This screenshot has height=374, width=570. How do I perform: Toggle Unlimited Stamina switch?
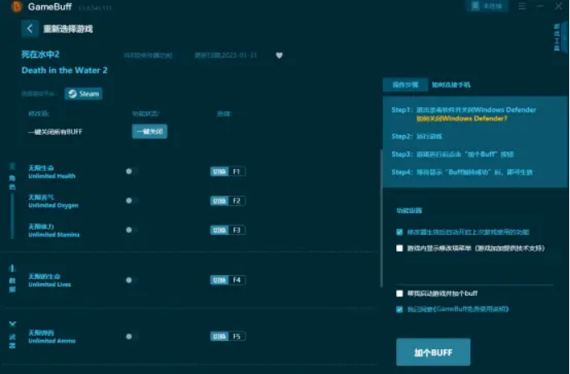[131, 230]
